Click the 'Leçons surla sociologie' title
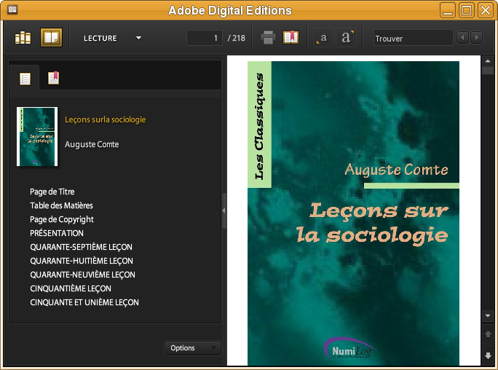 pos(105,119)
